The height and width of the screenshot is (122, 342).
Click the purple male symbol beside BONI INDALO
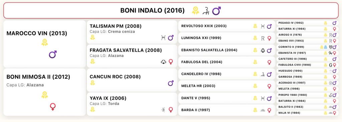click(x=216, y=11)
